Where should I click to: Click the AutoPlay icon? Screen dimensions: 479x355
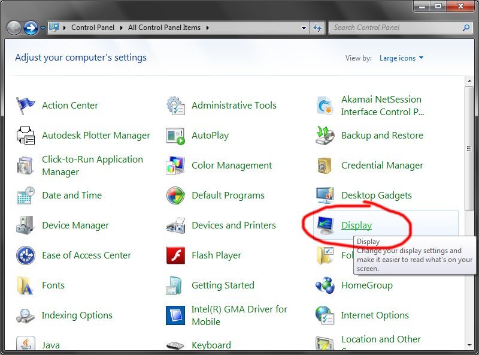pos(175,136)
